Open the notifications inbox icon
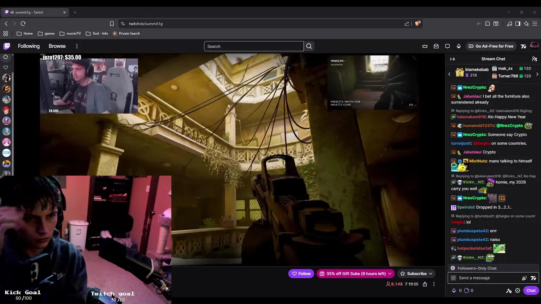Viewport: 541px width, 304px height. click(436, 46)
